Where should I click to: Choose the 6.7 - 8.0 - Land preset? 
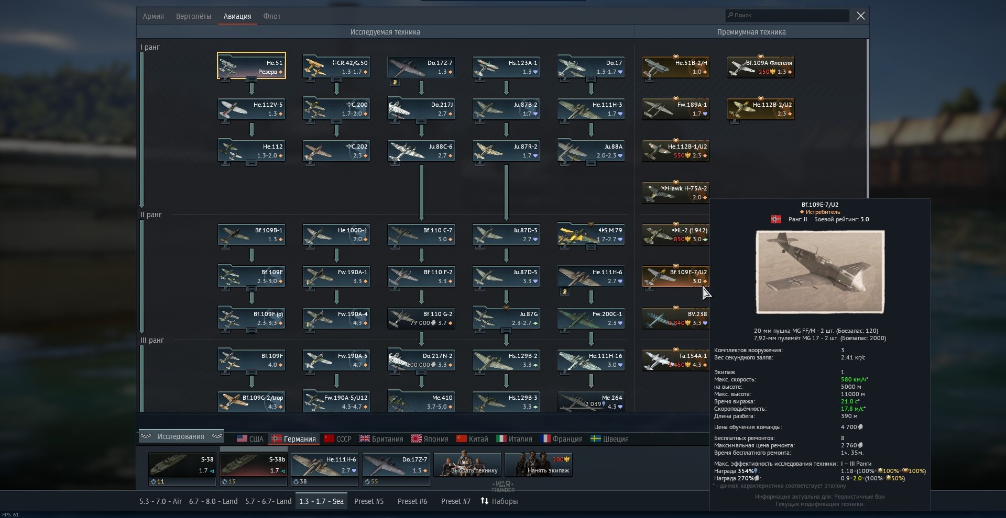pyautogui.click(x=213, y=501)
